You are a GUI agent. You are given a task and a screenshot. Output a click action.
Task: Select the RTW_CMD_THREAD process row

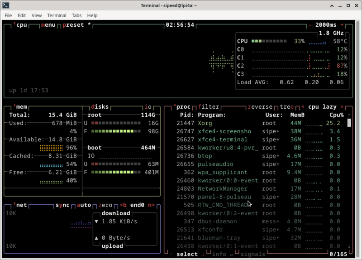258,205
